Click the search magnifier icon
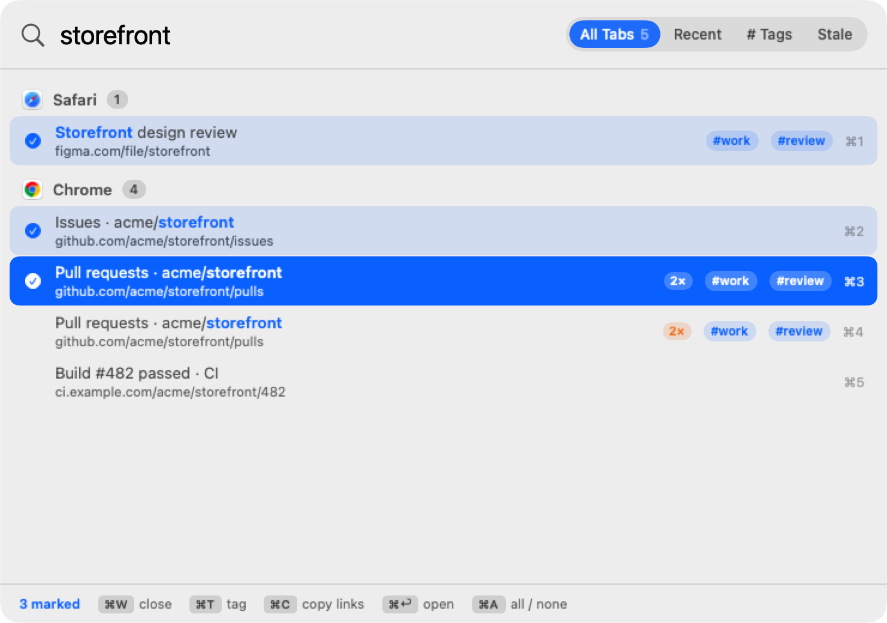Screen dimensions: 887x623 tap(33, 35)
